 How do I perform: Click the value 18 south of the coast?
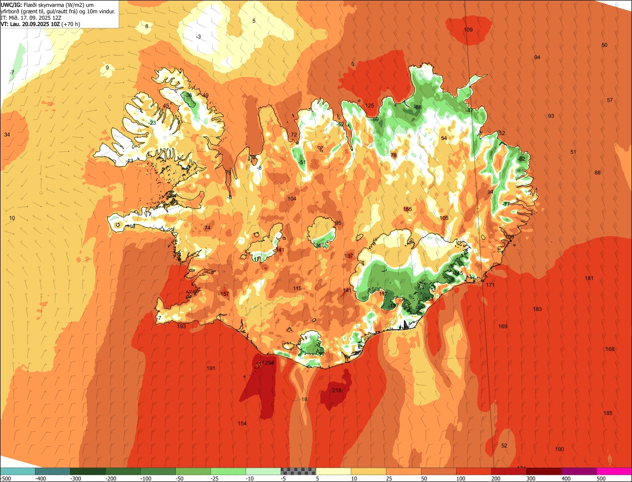click(304, 399)
